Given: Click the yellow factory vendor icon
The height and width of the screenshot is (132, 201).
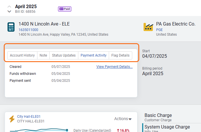Looking at the screenshot, I should [148, 27].
